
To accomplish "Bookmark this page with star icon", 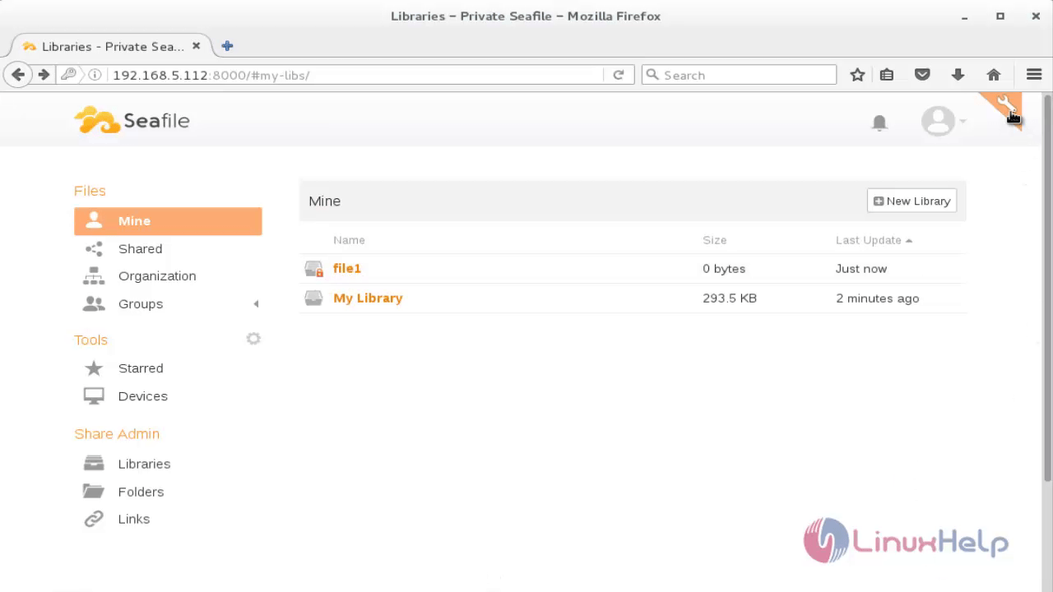I will (857, 75).
